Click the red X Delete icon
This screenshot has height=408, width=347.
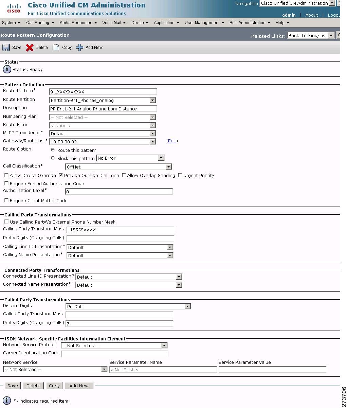click(x=30, y=48)
